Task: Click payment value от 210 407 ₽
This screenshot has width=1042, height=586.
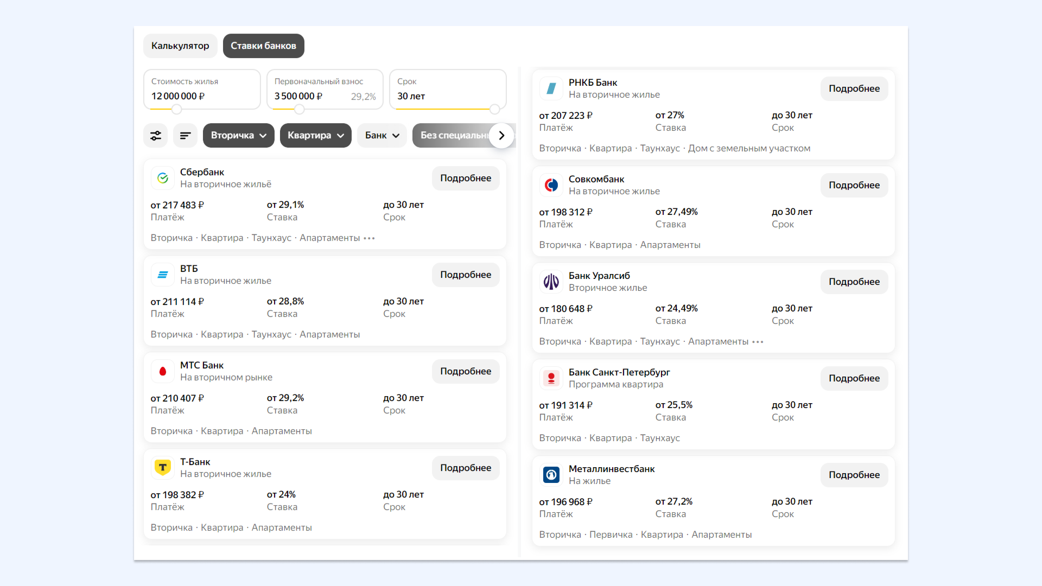Action: point(177,398)
